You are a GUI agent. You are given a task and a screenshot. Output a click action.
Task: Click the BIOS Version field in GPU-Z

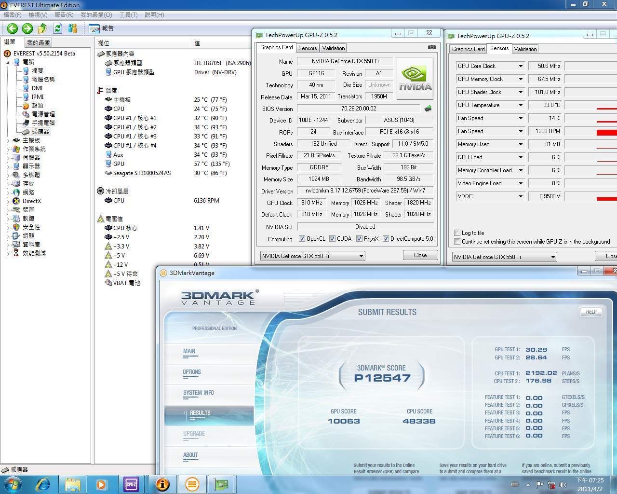pyautogui.click(x=359, y=109)
